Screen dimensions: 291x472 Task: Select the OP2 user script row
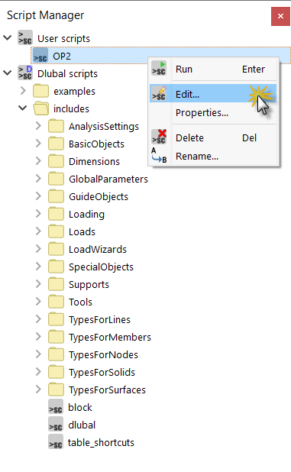pos(160,56)
